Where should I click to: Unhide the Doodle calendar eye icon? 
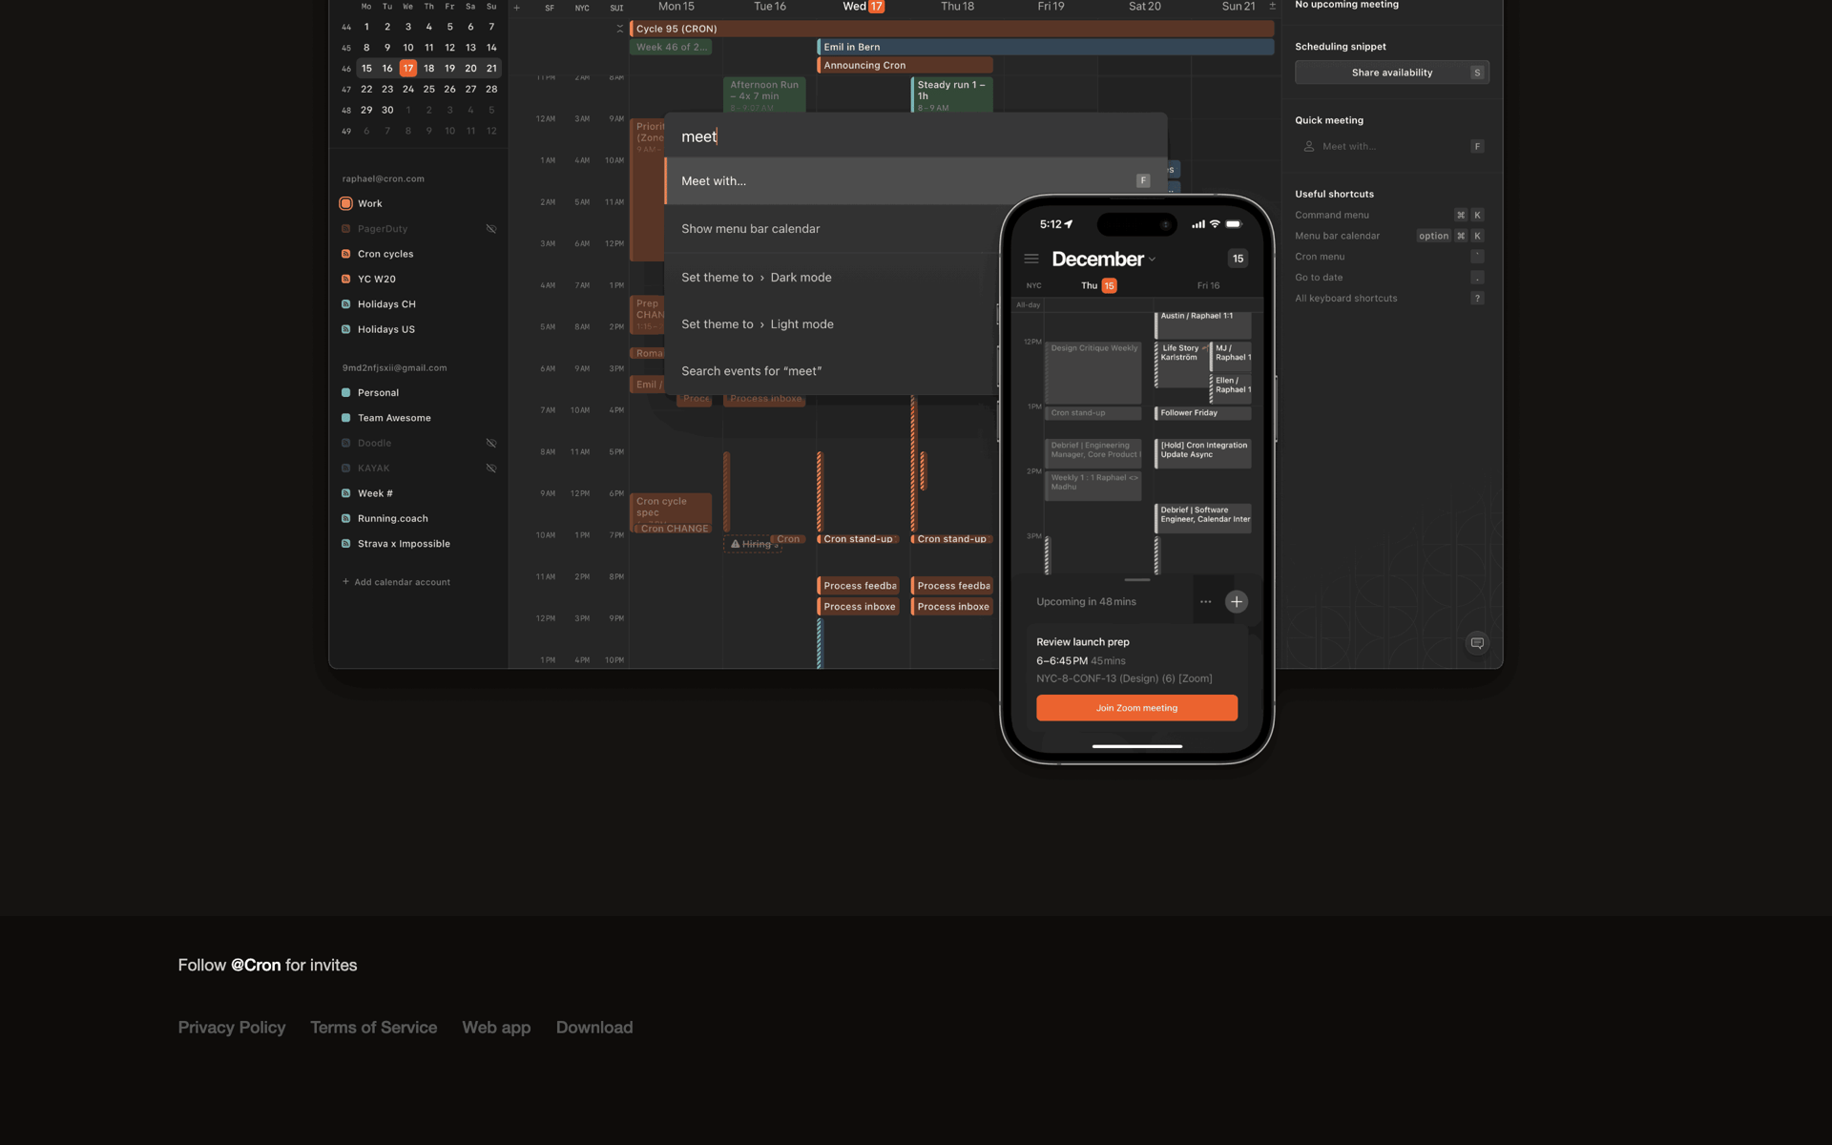491,443
